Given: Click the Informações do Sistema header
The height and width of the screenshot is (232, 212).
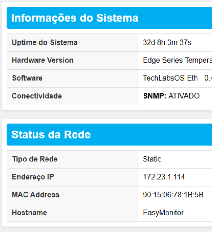Looking at the screenshot, I should tap(75, 18).
